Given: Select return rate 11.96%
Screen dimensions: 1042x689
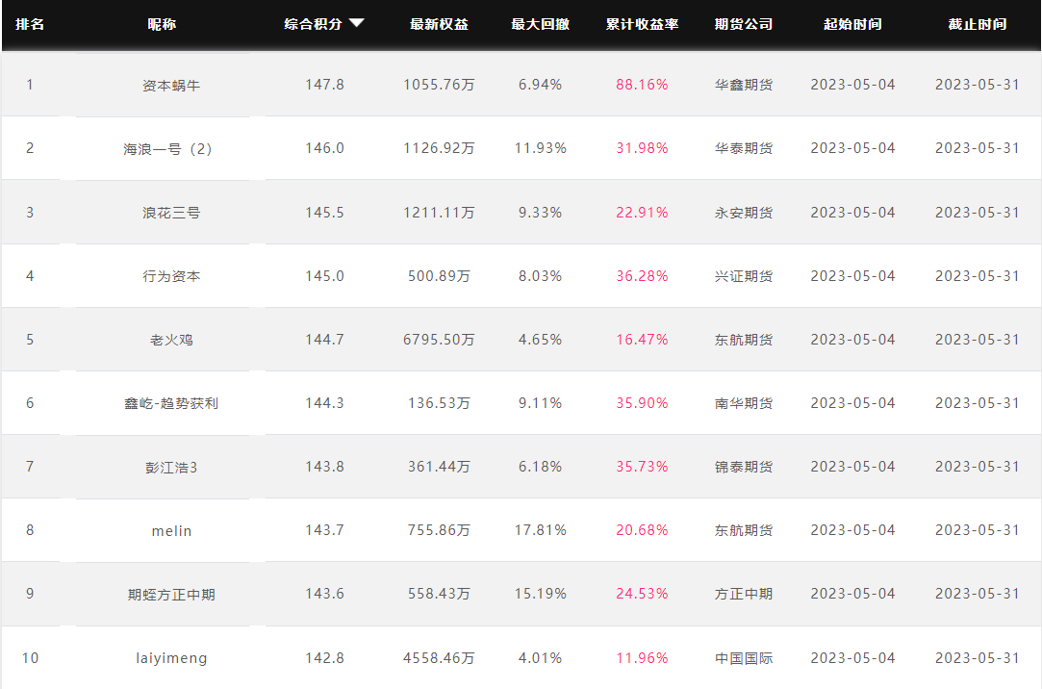Looking at the screenshot, I should point(642,658).
